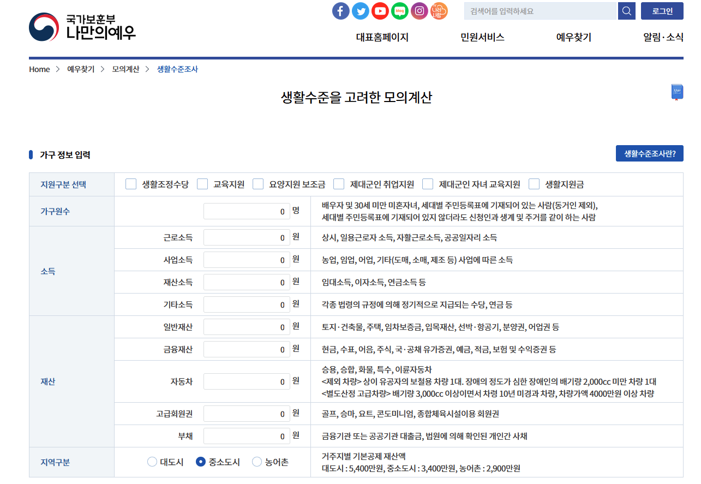The image size is (701, 484).
Task: Open the user guide book icon
Action: coord(677,91)
